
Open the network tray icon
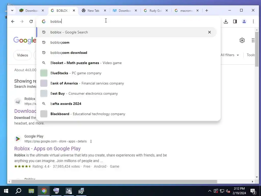click(x=222, y=191)
